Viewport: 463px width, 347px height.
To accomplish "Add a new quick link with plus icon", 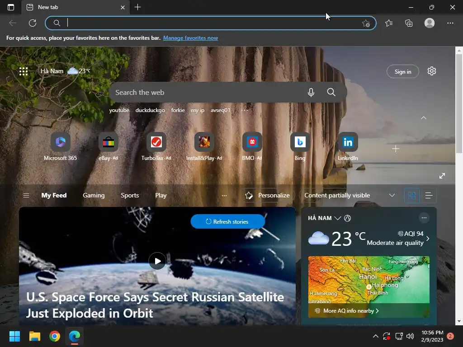I will point(396,149).
